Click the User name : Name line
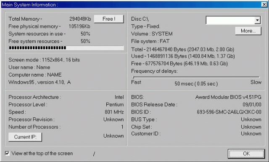Viewport: 269px width, 162px height. (x=29, y=67)
